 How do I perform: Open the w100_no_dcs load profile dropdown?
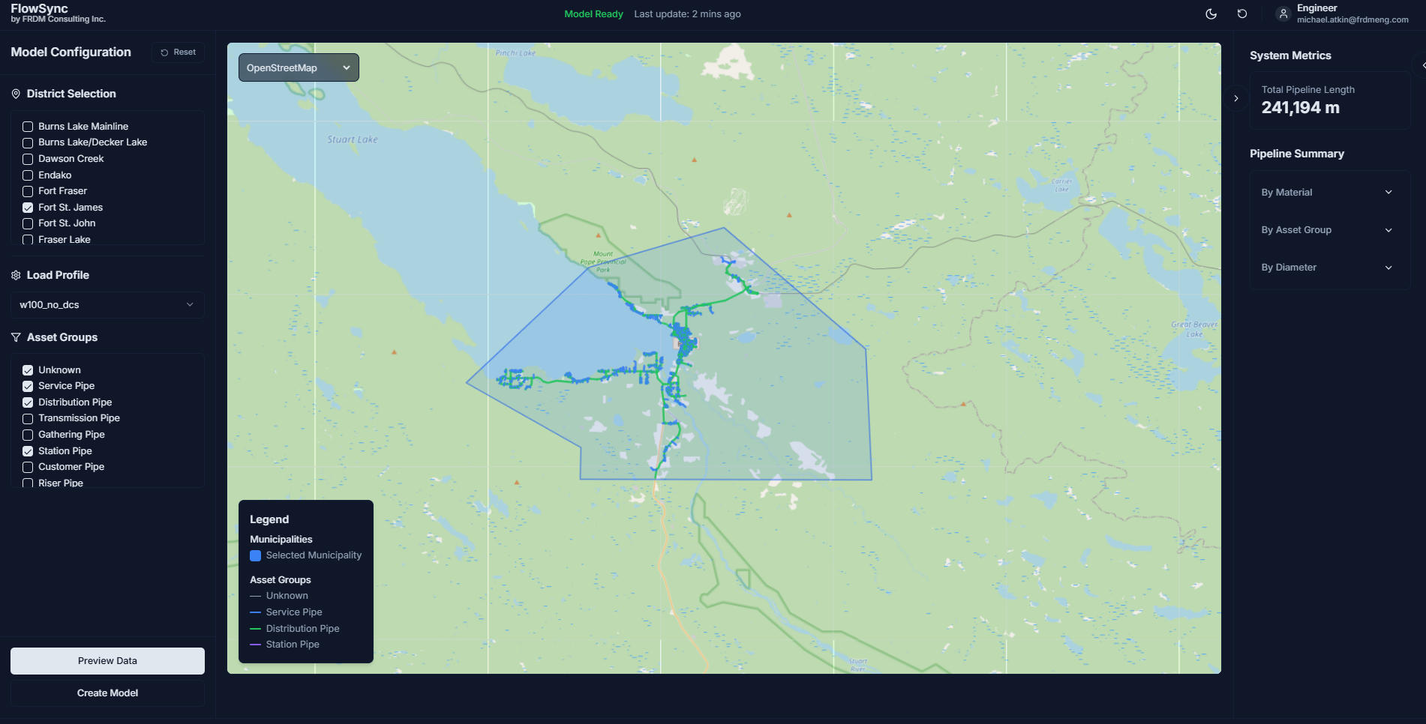pos(107,305)
